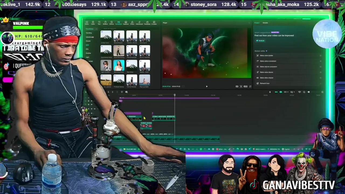Click the player scopes icon left of zoom

click(x=237, y=86)
